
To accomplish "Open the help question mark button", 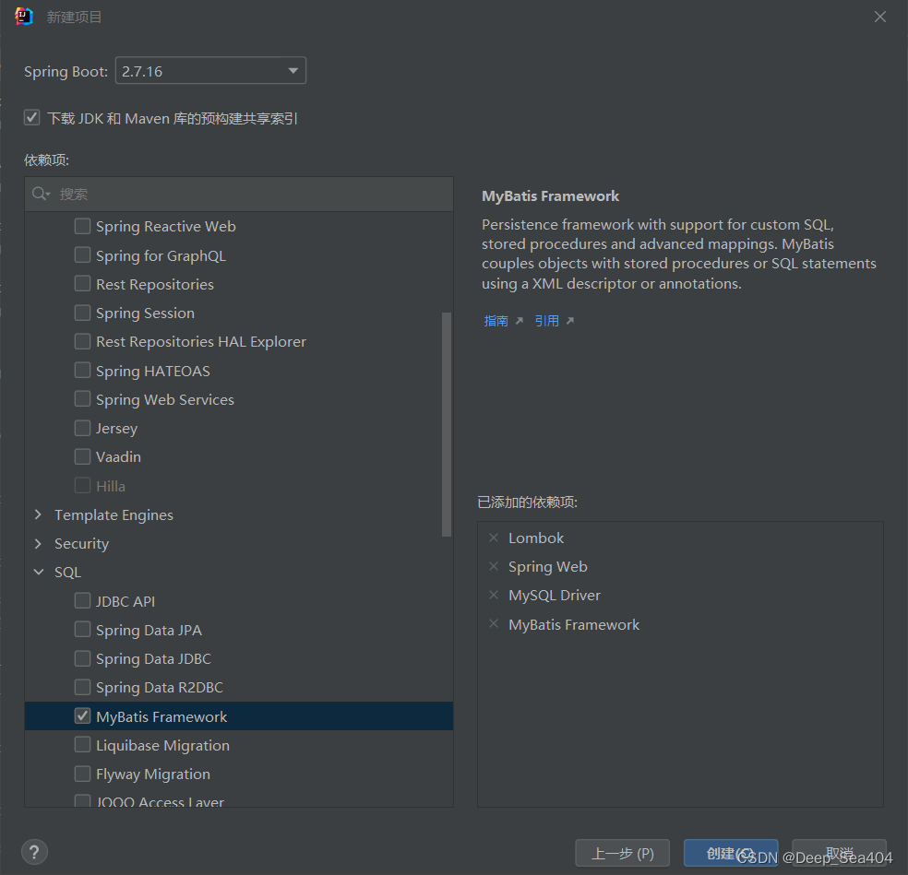I will (35, 852).
